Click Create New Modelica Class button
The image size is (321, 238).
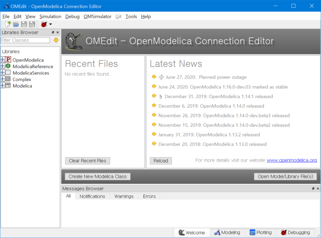(98, 176)
